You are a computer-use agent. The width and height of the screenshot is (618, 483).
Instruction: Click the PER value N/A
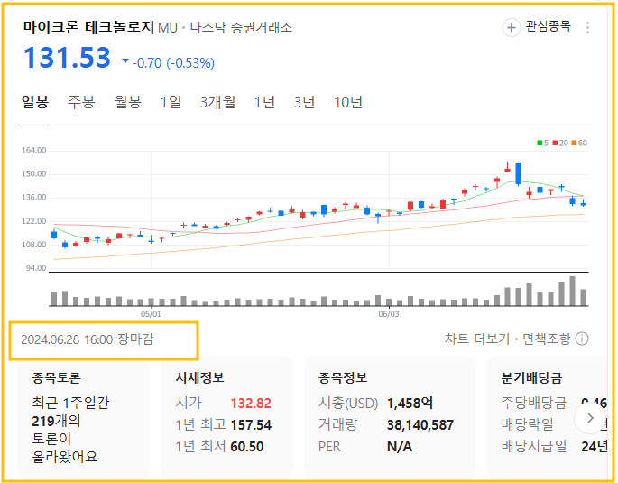point(400,446)
